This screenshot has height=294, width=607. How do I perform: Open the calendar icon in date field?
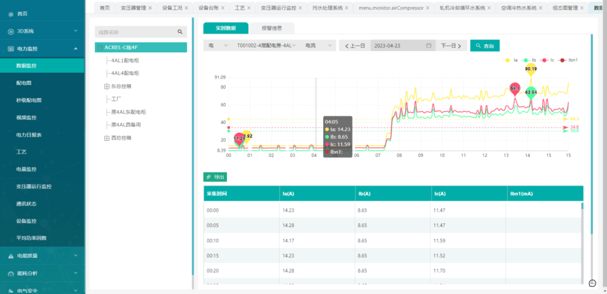(429, 46)
